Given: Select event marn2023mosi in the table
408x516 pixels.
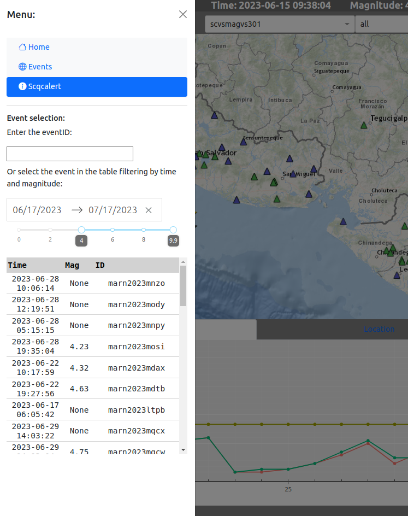Looking at the screenshot, I should click(x=136, y=347).
